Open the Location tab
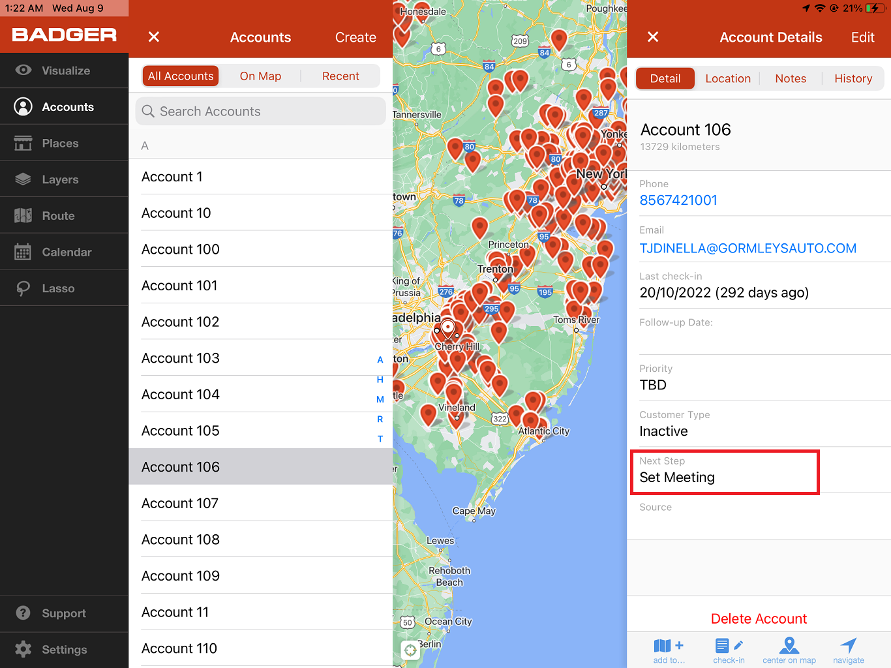The image size is (891, 668). tap(728, 78)
